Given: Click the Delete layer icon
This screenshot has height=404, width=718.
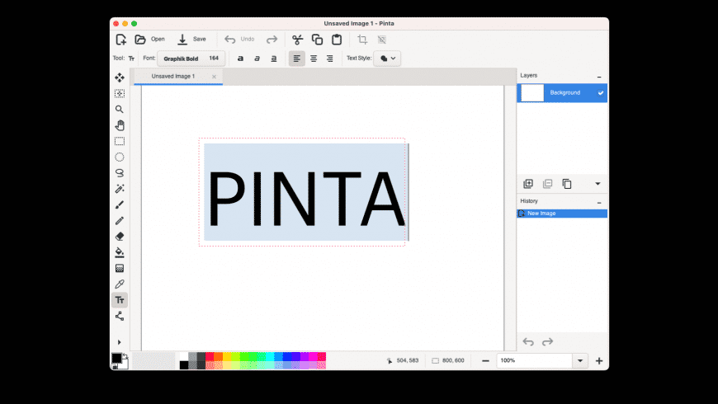Looking at the screenshot, I should pos(547,184).
